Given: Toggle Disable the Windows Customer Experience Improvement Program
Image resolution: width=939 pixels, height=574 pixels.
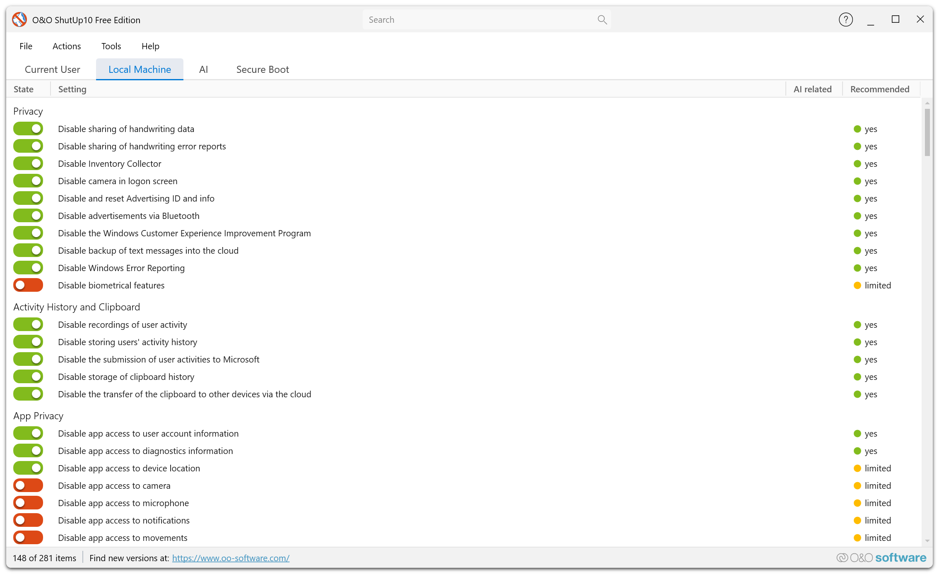Looking at the screenshot, I should (x=28, y=233).
